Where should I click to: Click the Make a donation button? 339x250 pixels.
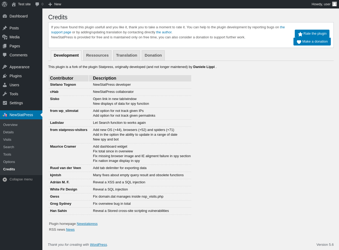pyautogui.click(x=312, y=42)
